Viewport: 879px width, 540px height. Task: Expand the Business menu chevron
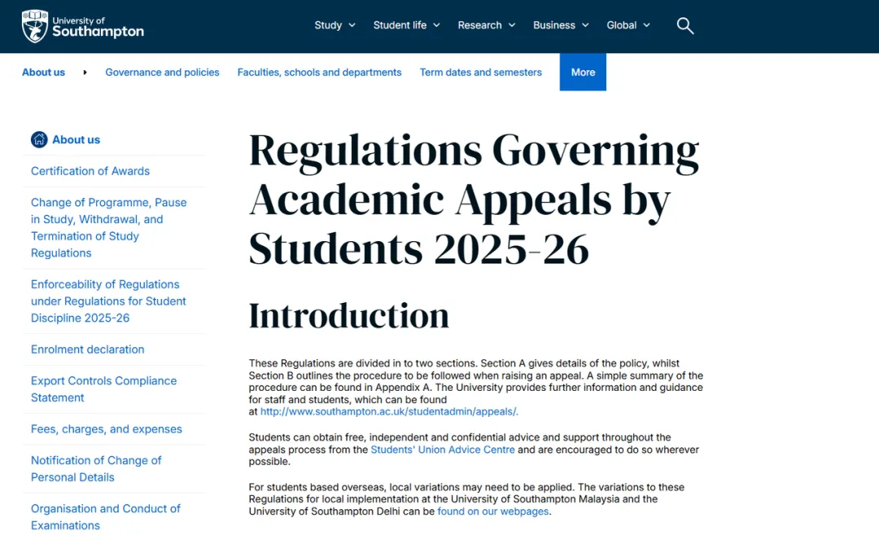click(585, 25)
